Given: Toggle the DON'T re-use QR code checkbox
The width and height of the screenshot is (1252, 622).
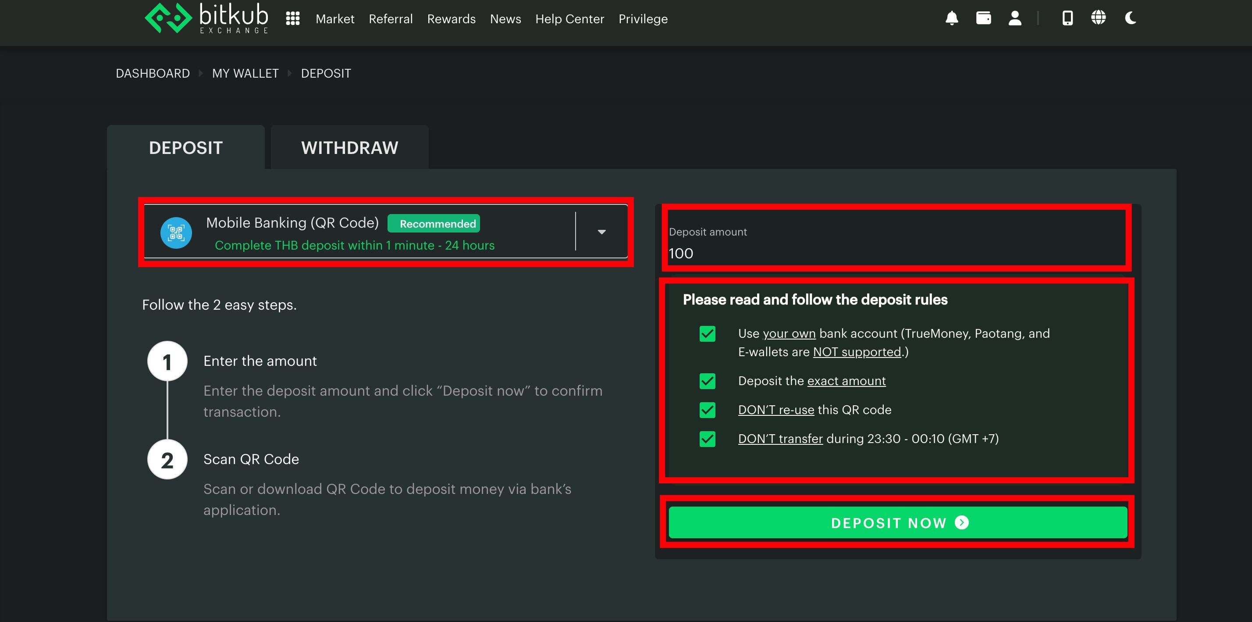Looking at the screenshot, I should point(707,410).
